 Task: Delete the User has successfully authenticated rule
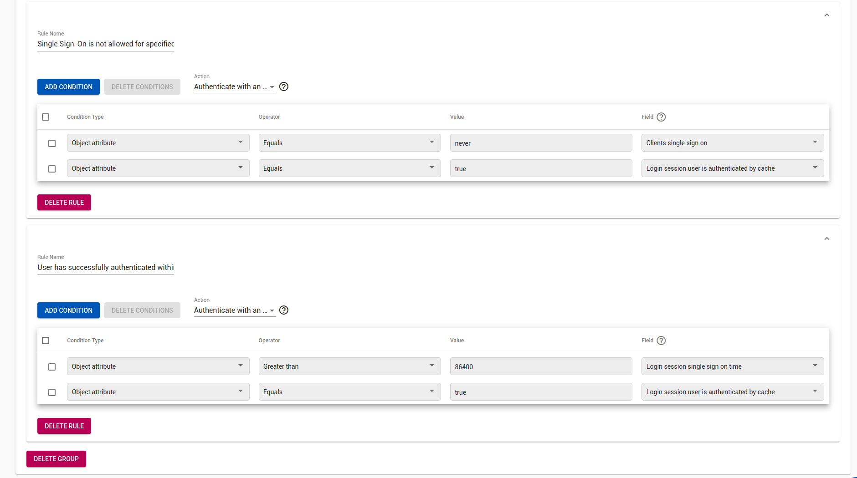click(x=64, y=426)
